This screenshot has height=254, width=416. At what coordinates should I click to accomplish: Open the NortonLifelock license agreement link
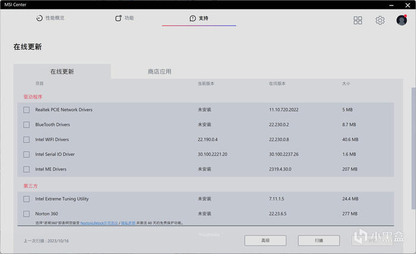(99, 223)
